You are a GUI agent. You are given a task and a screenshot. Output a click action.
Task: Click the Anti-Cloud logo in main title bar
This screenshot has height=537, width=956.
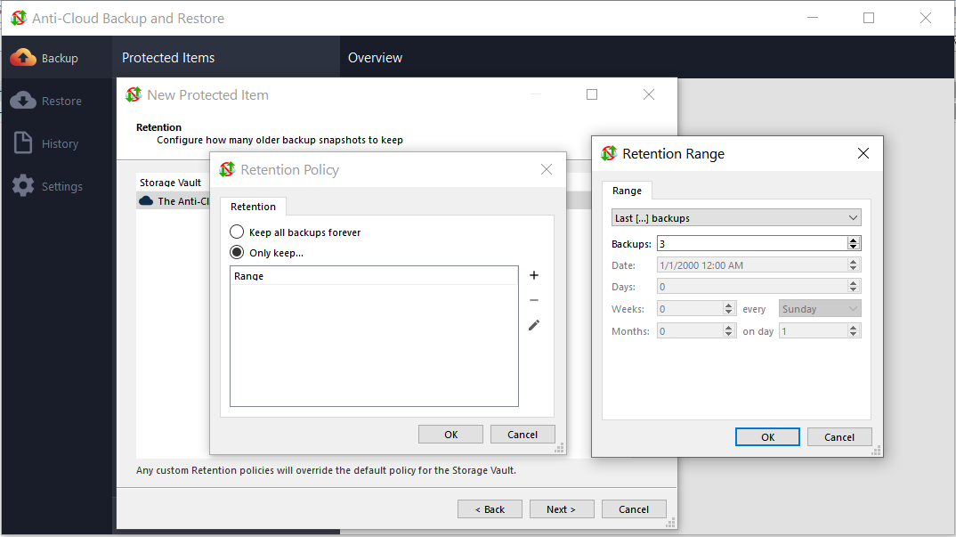point(19,19)
